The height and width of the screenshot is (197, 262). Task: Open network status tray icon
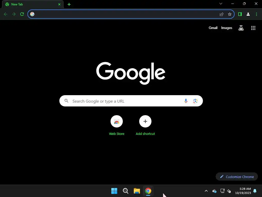[x=222, y=191]
